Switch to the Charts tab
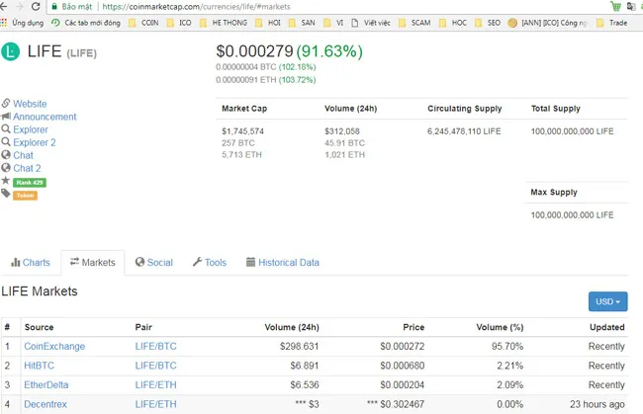 pyautogui.click(x=31, y=263)
